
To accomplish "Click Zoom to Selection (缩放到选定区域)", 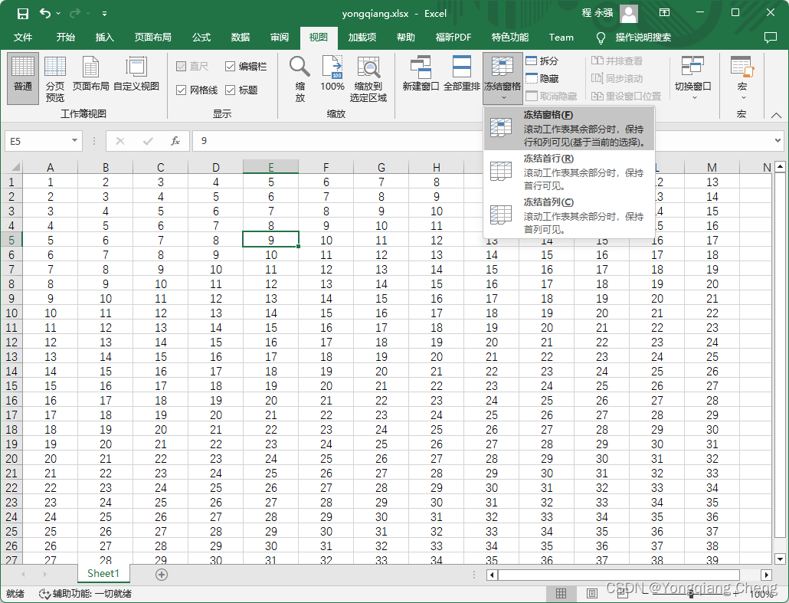I will (368, 78).
